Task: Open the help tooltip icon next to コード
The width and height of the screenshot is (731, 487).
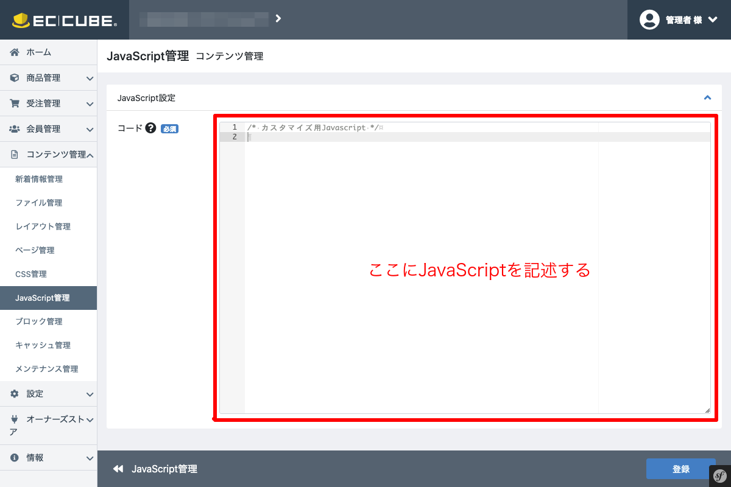Action: [x=150, y=128]
